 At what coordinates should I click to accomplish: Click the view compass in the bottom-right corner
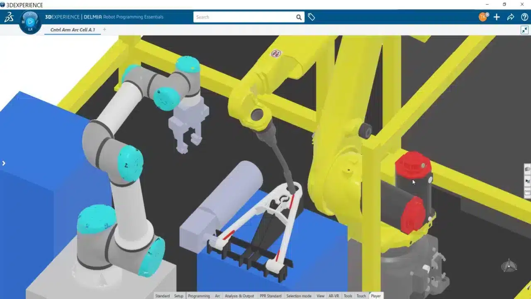pyautogui.click(x=509, y=267)
